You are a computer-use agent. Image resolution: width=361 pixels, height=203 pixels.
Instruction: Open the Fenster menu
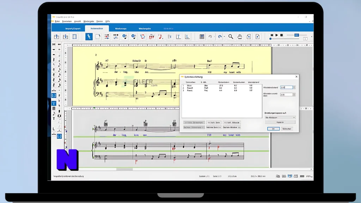[x=100, y=21]
